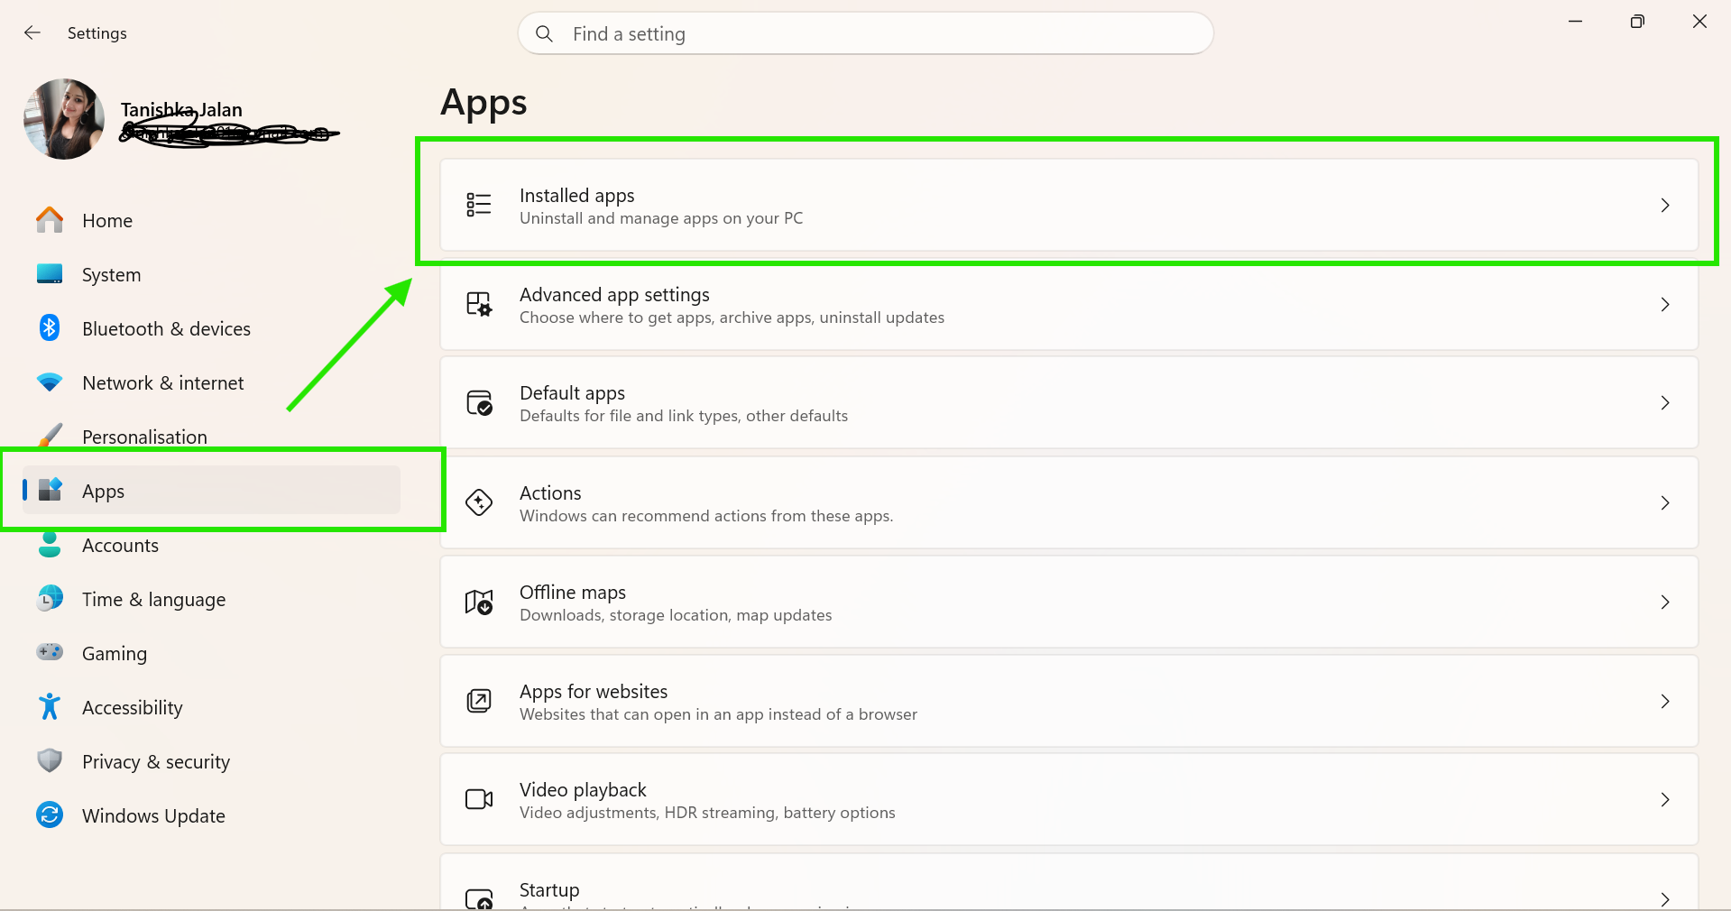
Task: Click the Installed apps list icon
Action: point(479,205)
